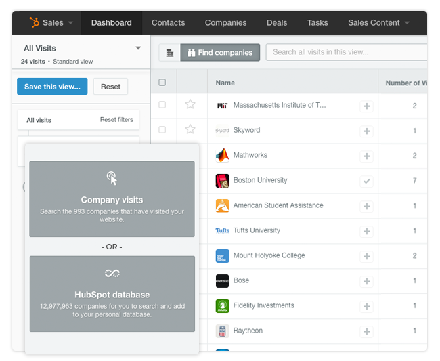Sort by the Number of Visits column header

click(406, 83)
